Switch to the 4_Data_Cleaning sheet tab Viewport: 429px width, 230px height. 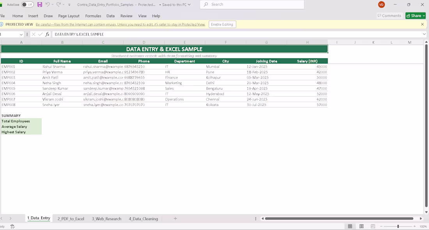tap(144, 219)
